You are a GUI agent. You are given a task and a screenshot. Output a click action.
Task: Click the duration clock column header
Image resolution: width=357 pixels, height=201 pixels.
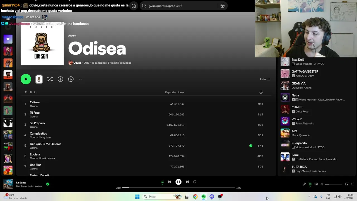click(x=261, y=92)
